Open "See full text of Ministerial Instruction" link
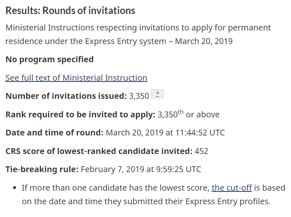The height and width of the screenshot is (217, 291). [x=76, y=78]
